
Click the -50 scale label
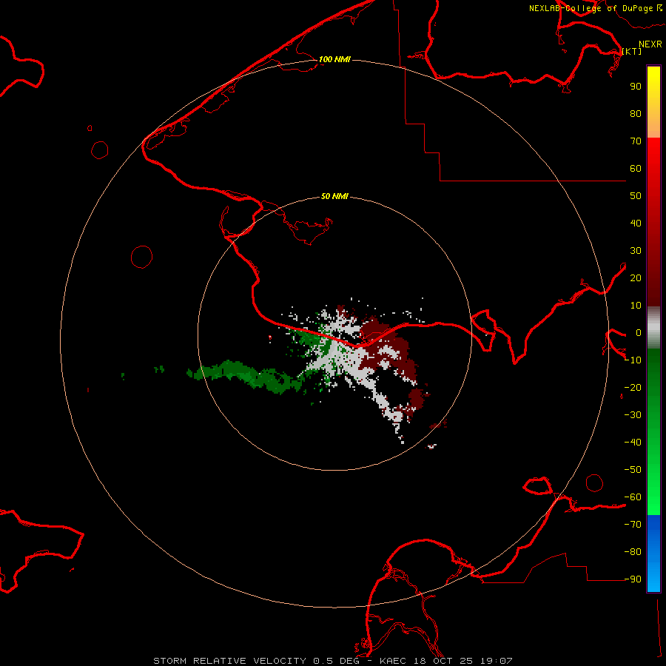(x=633, y=470)
